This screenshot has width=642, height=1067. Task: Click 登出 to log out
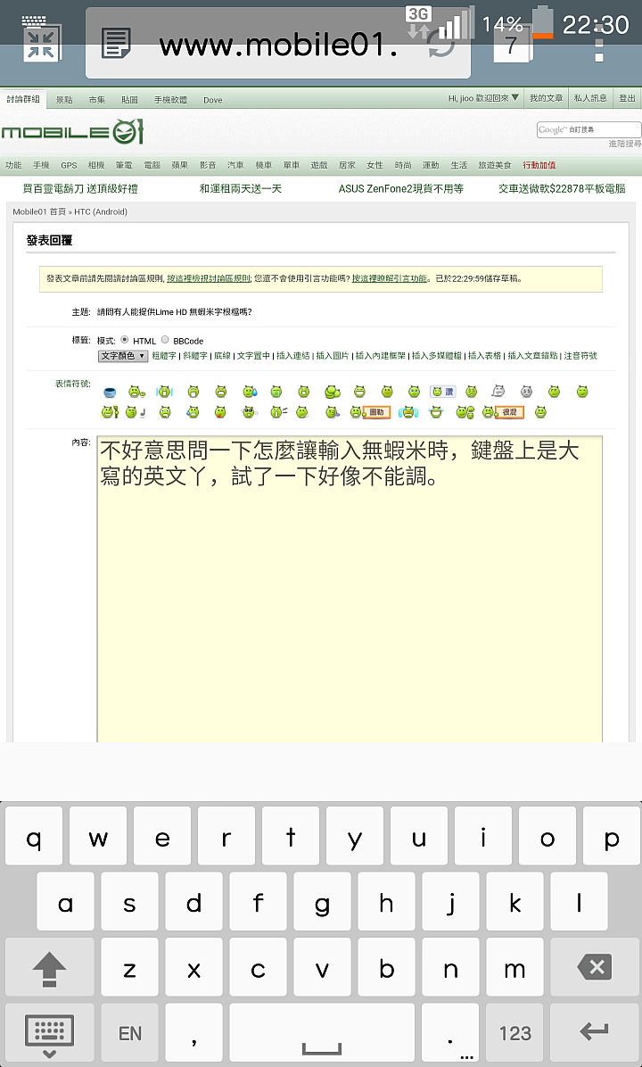click(627, 98)
